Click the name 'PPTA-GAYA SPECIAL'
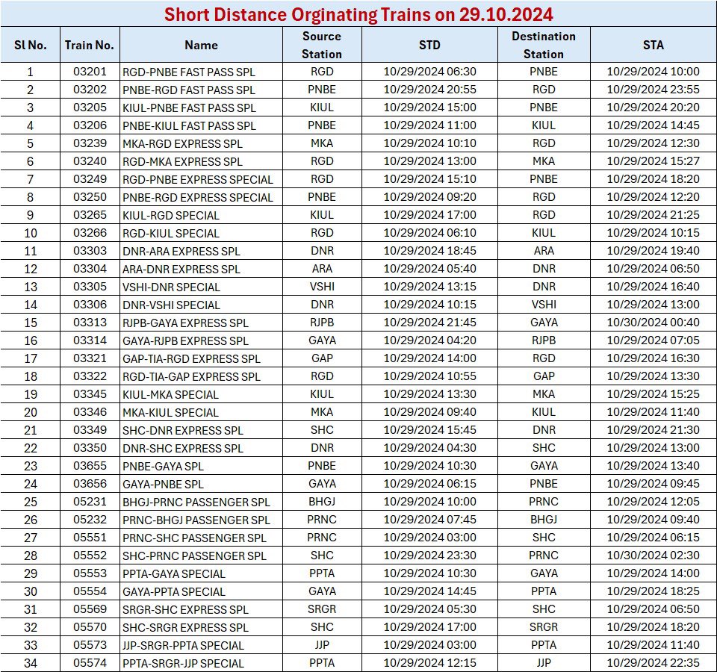Image resolution: width=717 pixels, height=672 pixels. click(174, 574)
